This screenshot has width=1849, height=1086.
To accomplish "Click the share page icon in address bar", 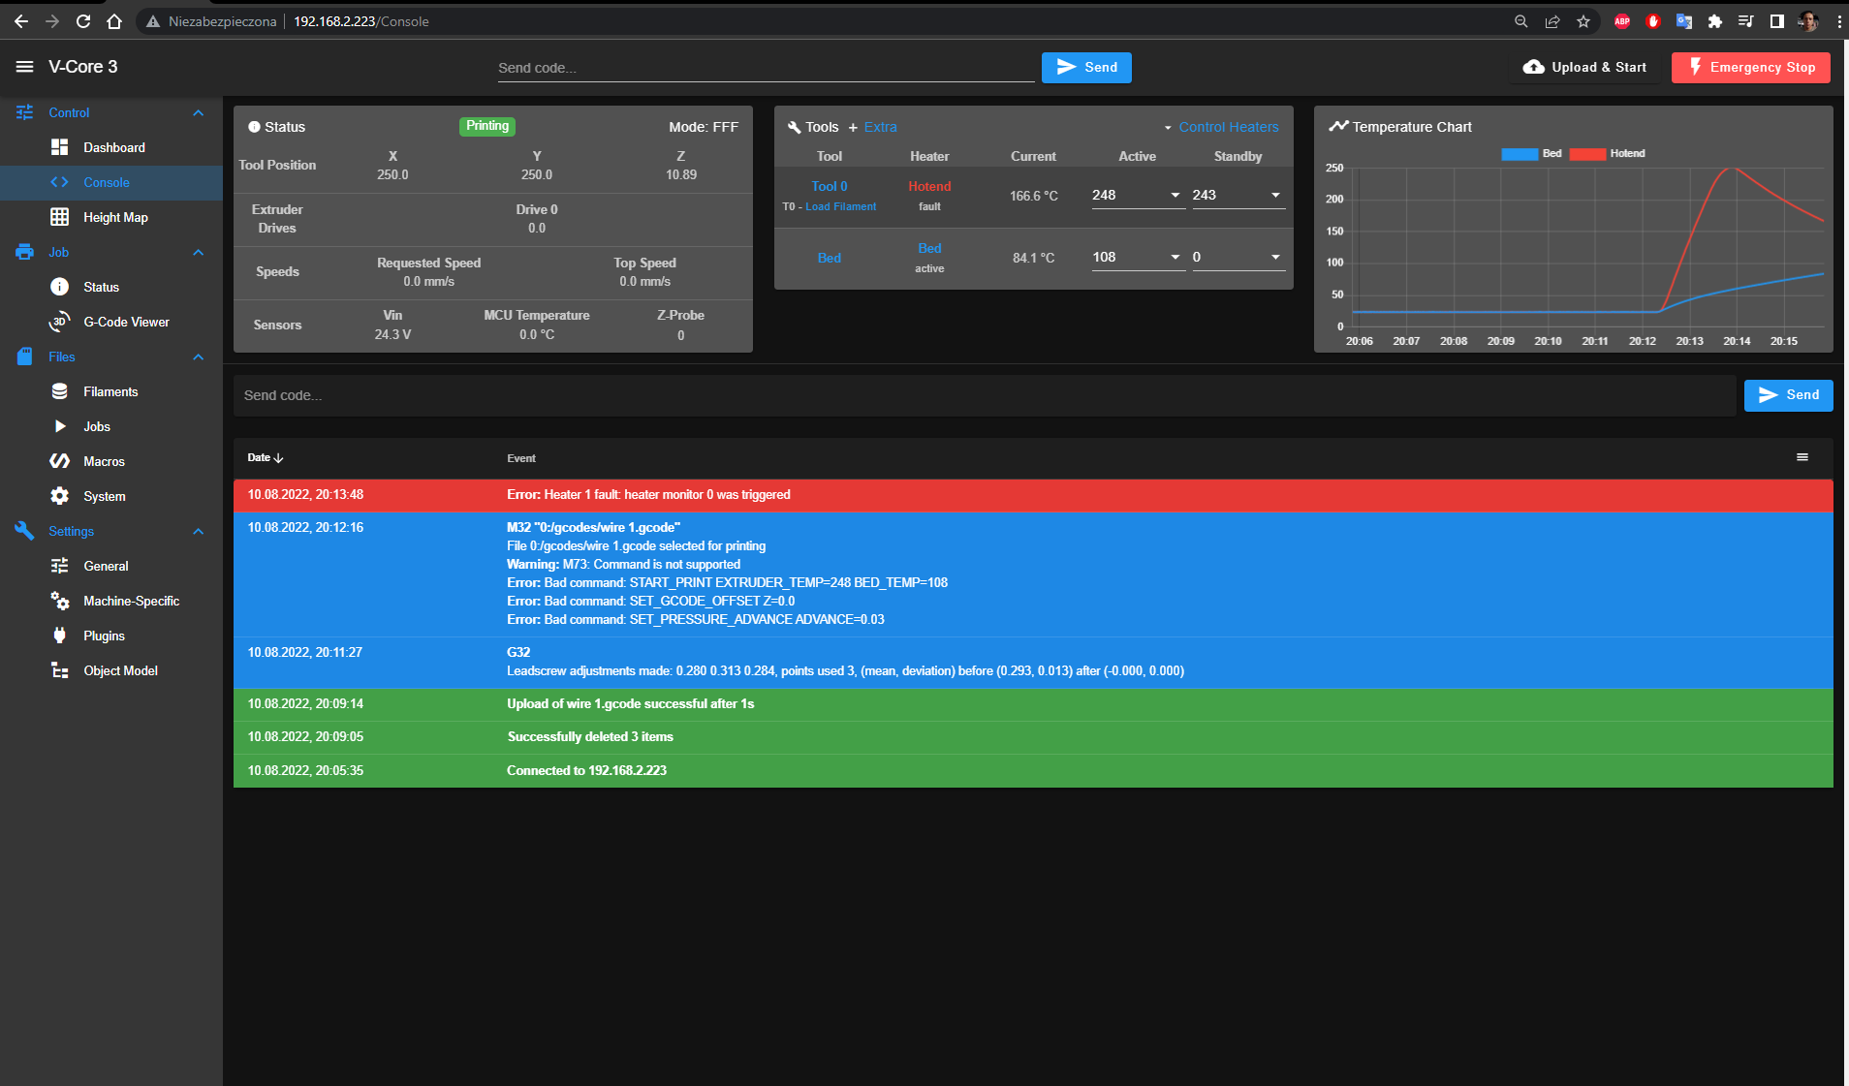I will coord(1552,21).
